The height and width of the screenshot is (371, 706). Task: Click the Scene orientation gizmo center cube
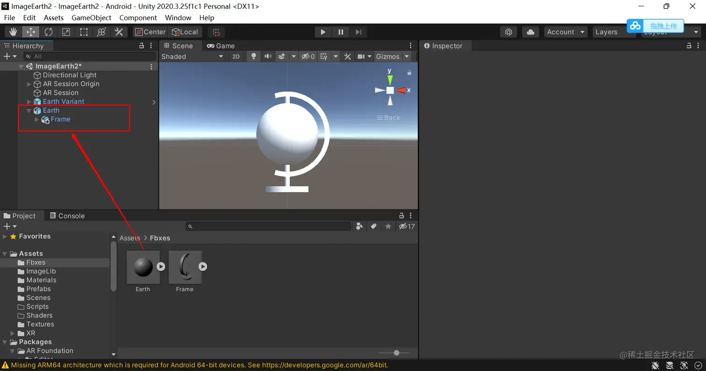[x=390, y=90]
